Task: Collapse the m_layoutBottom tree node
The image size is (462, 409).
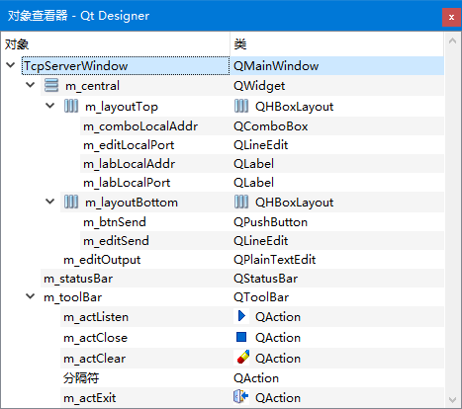Action: pos(50,202)
